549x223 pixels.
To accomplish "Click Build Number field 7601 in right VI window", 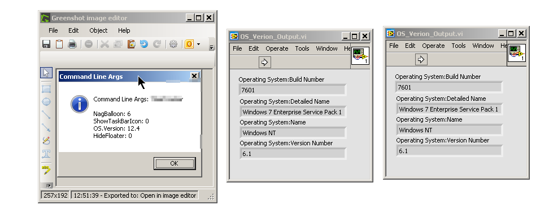I will 449,87.
